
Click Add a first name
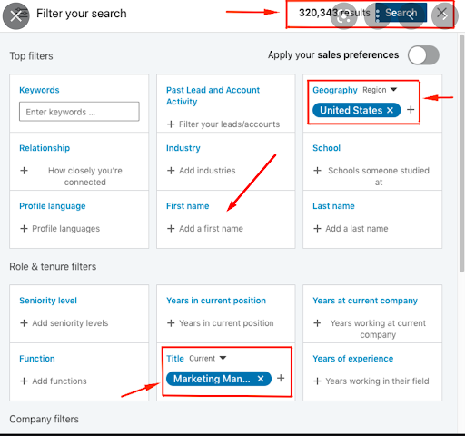[211, 229]
